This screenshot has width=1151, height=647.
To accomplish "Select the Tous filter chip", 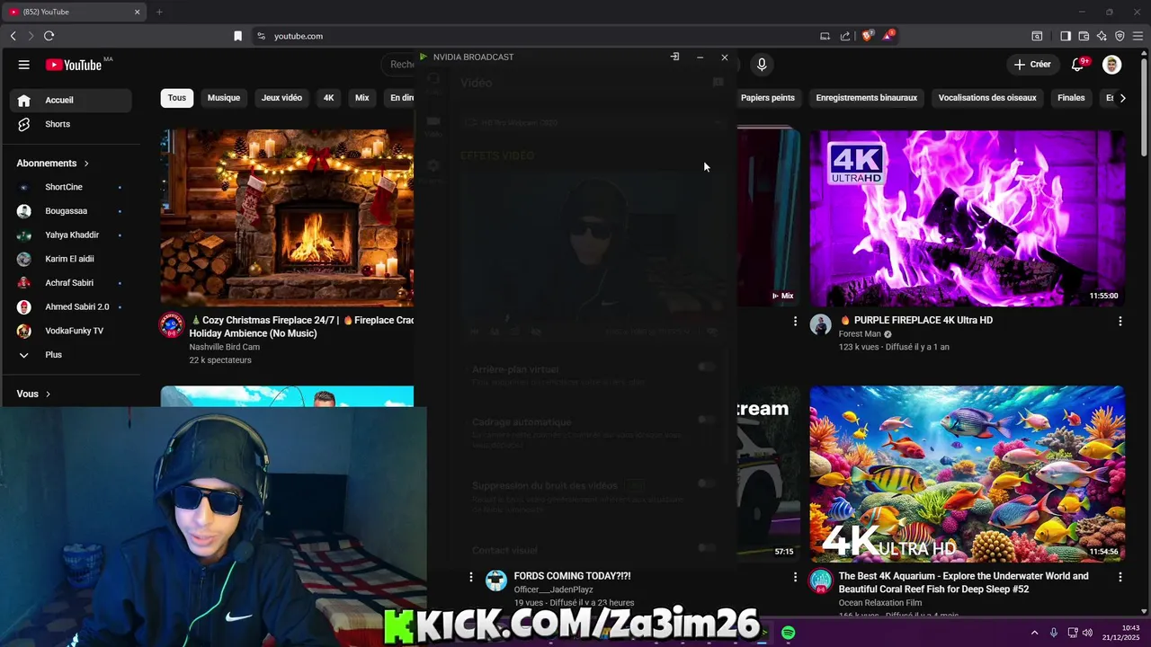I will 177,98.
